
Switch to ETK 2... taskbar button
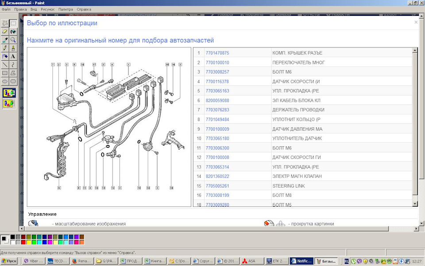pos(276,261)
